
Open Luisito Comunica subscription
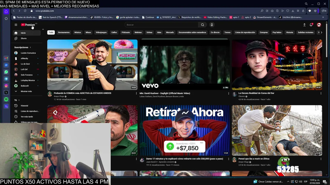tap(27, 53)
